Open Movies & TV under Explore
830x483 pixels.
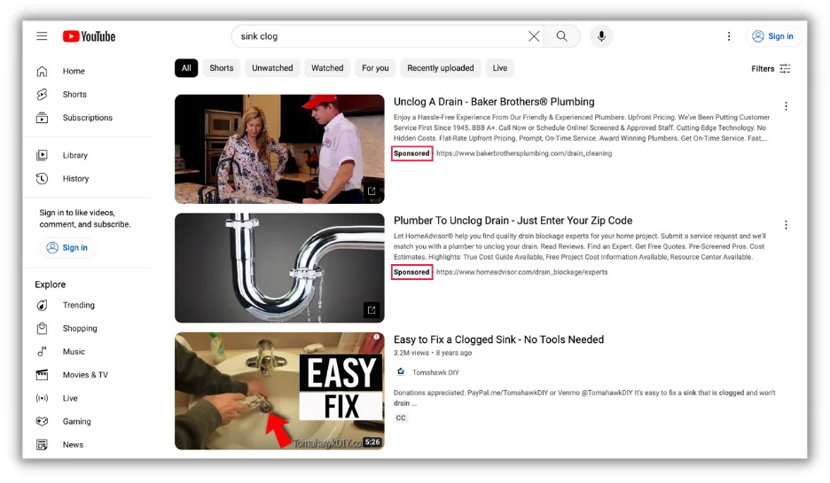click(87, 375)
